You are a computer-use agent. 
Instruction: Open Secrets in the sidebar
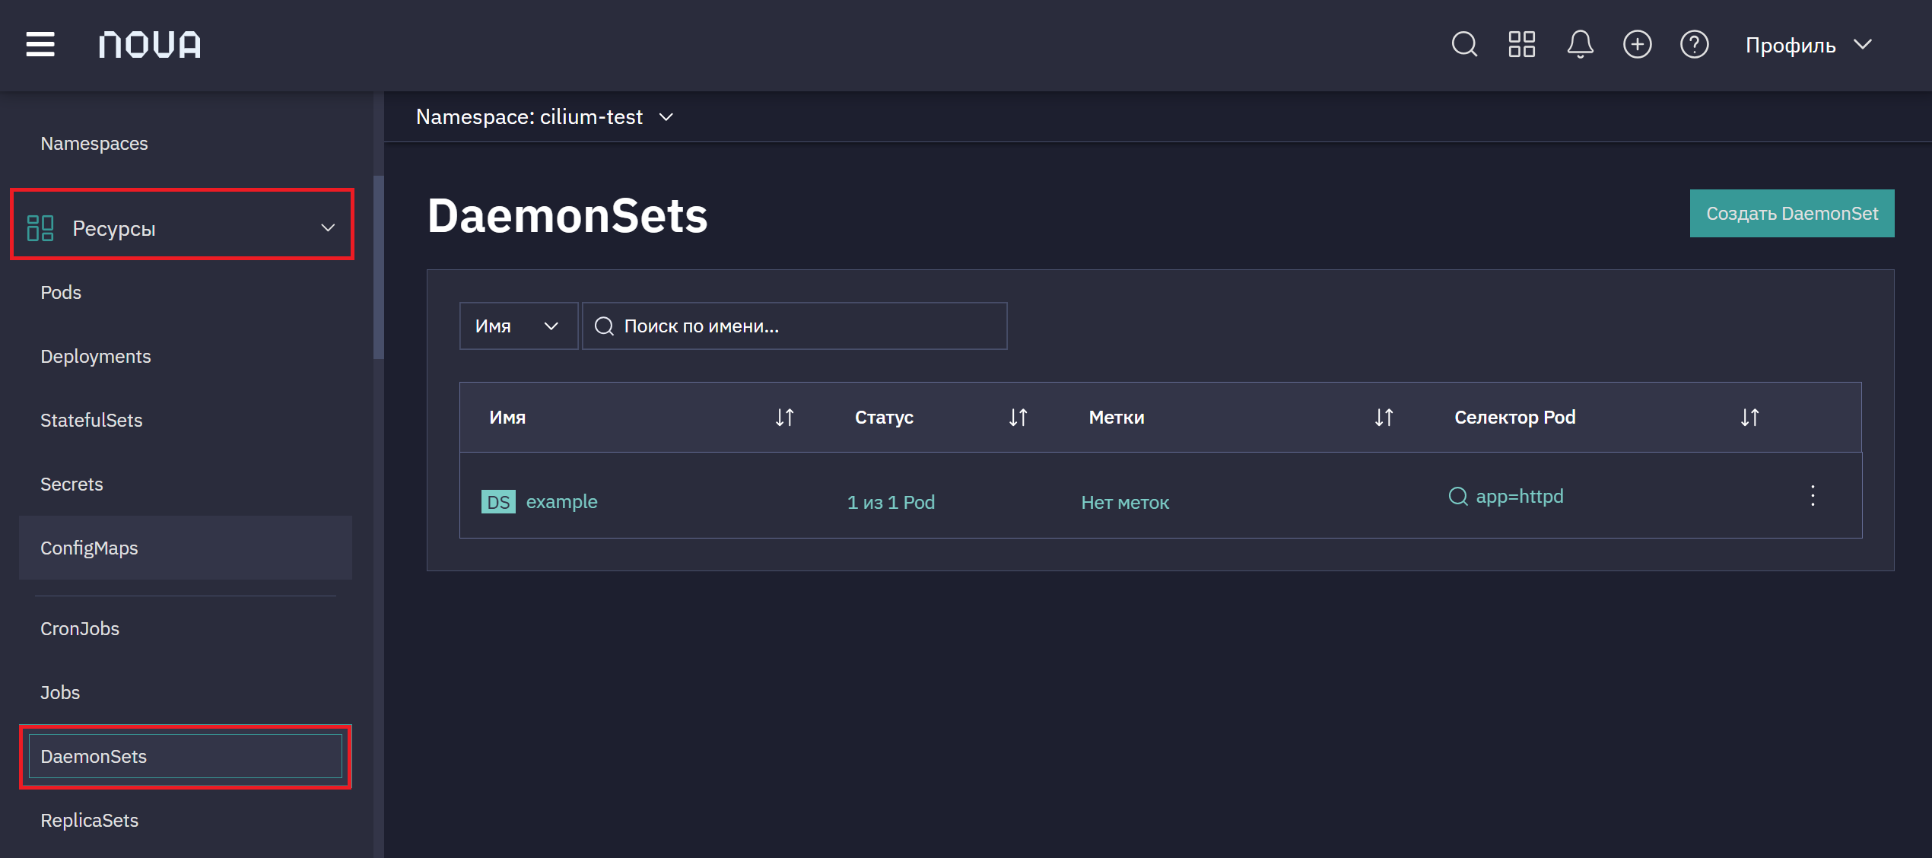[71, 484]
